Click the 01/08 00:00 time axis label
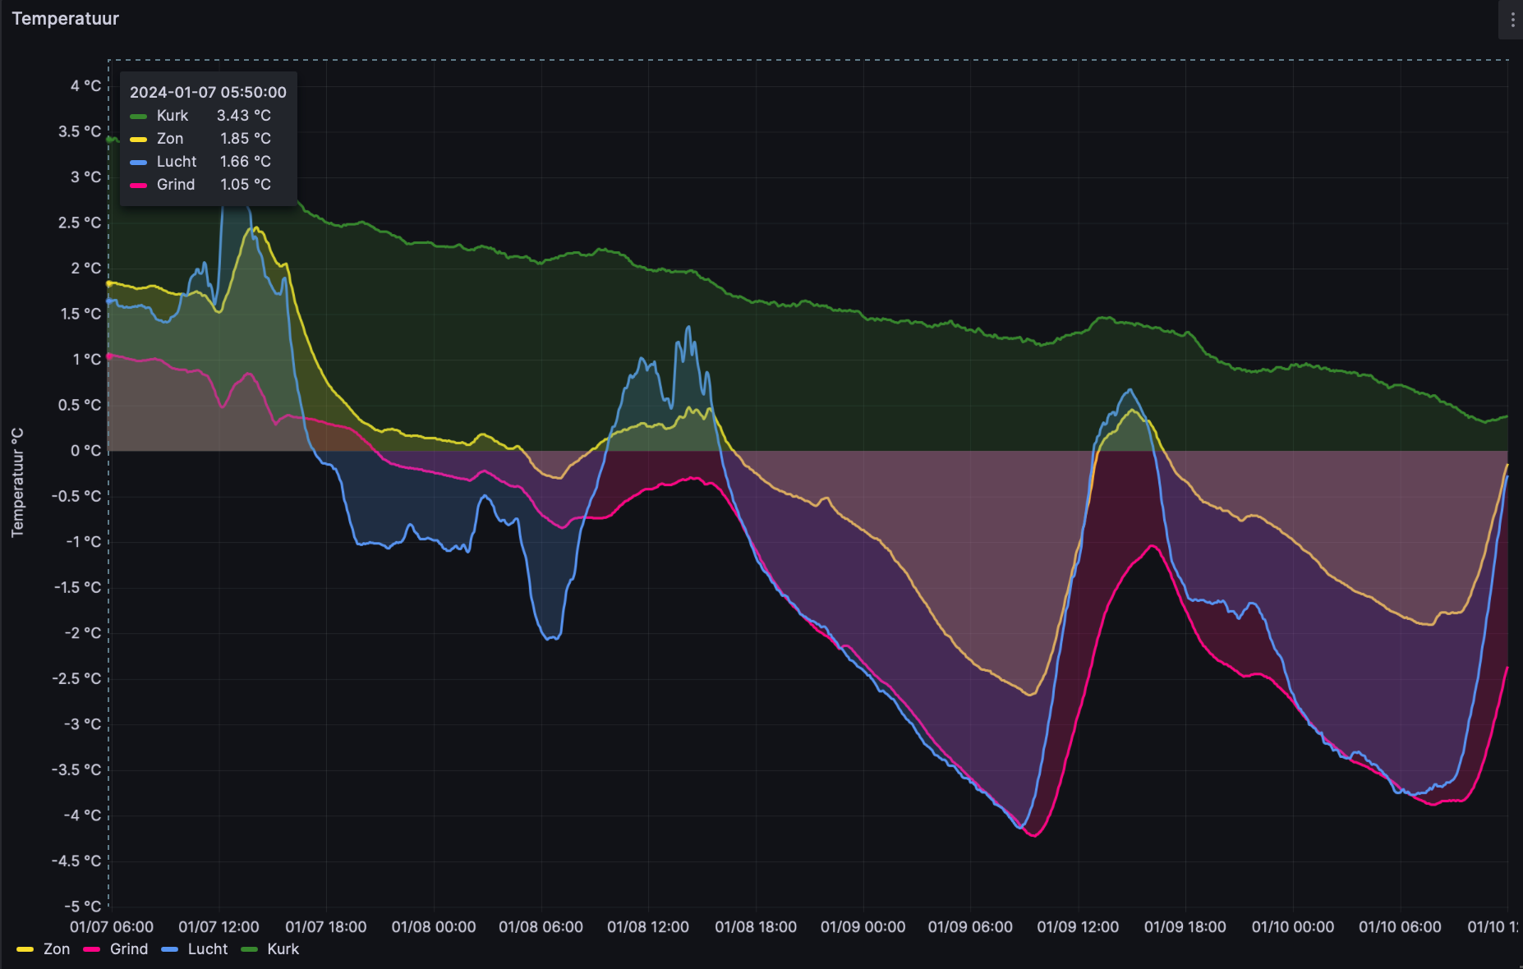This screenshot has height=969, width=1523. (x=434, y=927)
